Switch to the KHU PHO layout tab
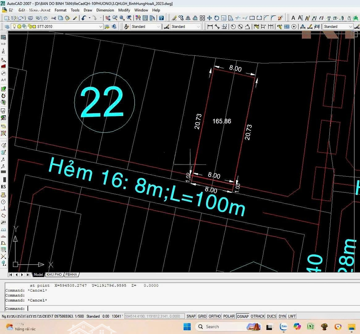 coord(54,275)
